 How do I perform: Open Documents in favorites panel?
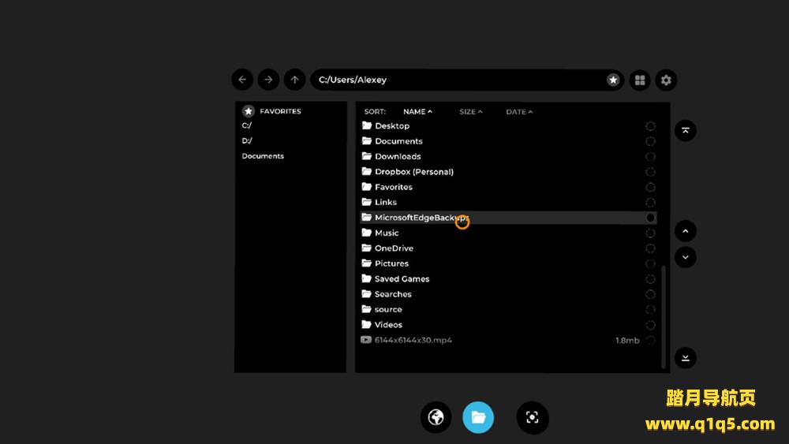[263, 156]
